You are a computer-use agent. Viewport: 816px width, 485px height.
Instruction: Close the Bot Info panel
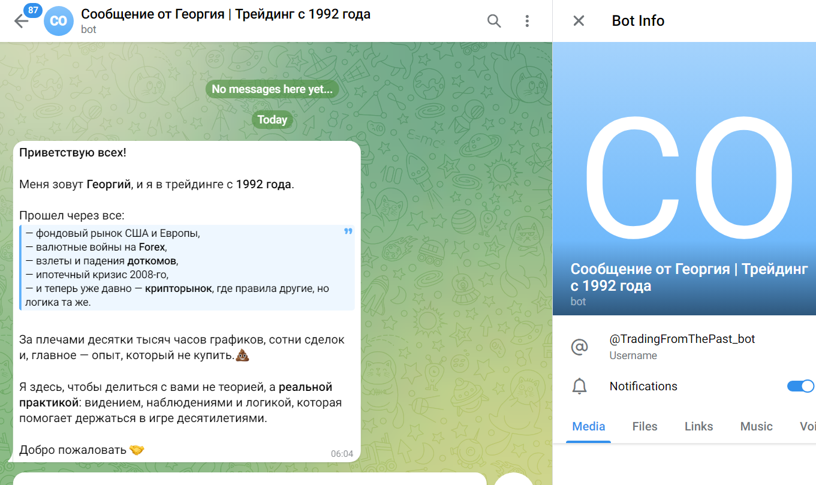point(579,21)
